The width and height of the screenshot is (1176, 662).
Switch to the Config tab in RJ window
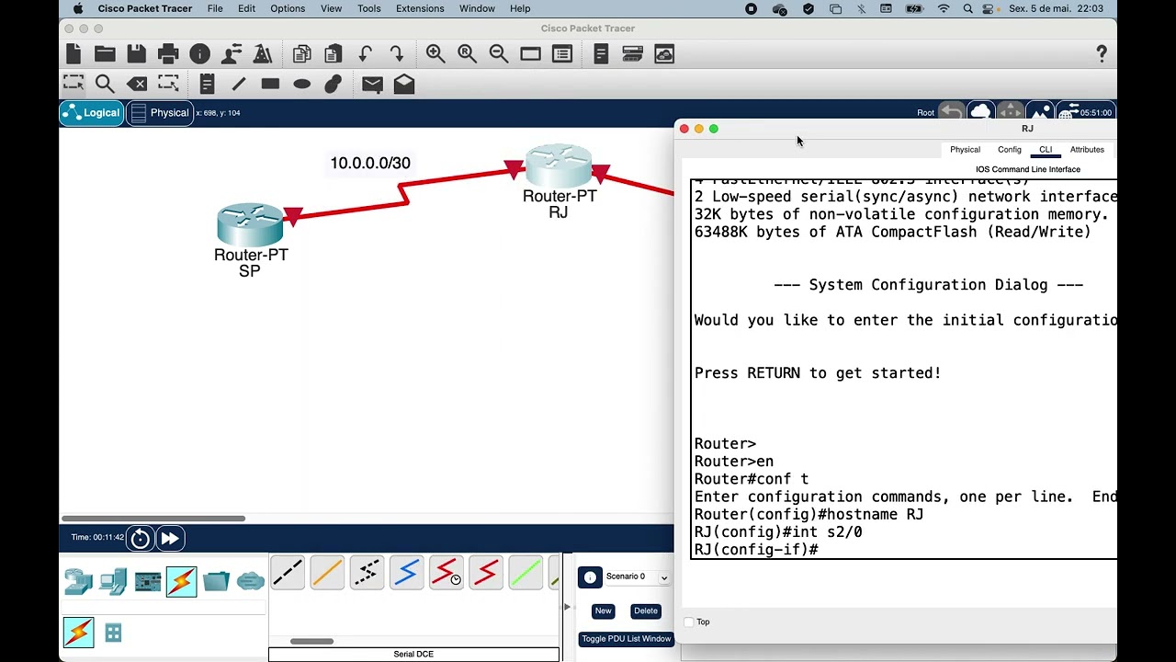tap(1010, 150)
